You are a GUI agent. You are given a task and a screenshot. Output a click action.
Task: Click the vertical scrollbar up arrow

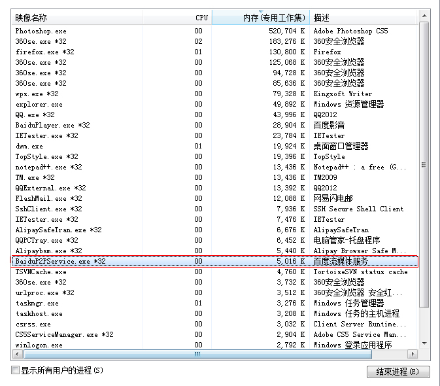[x=424, y=16]
